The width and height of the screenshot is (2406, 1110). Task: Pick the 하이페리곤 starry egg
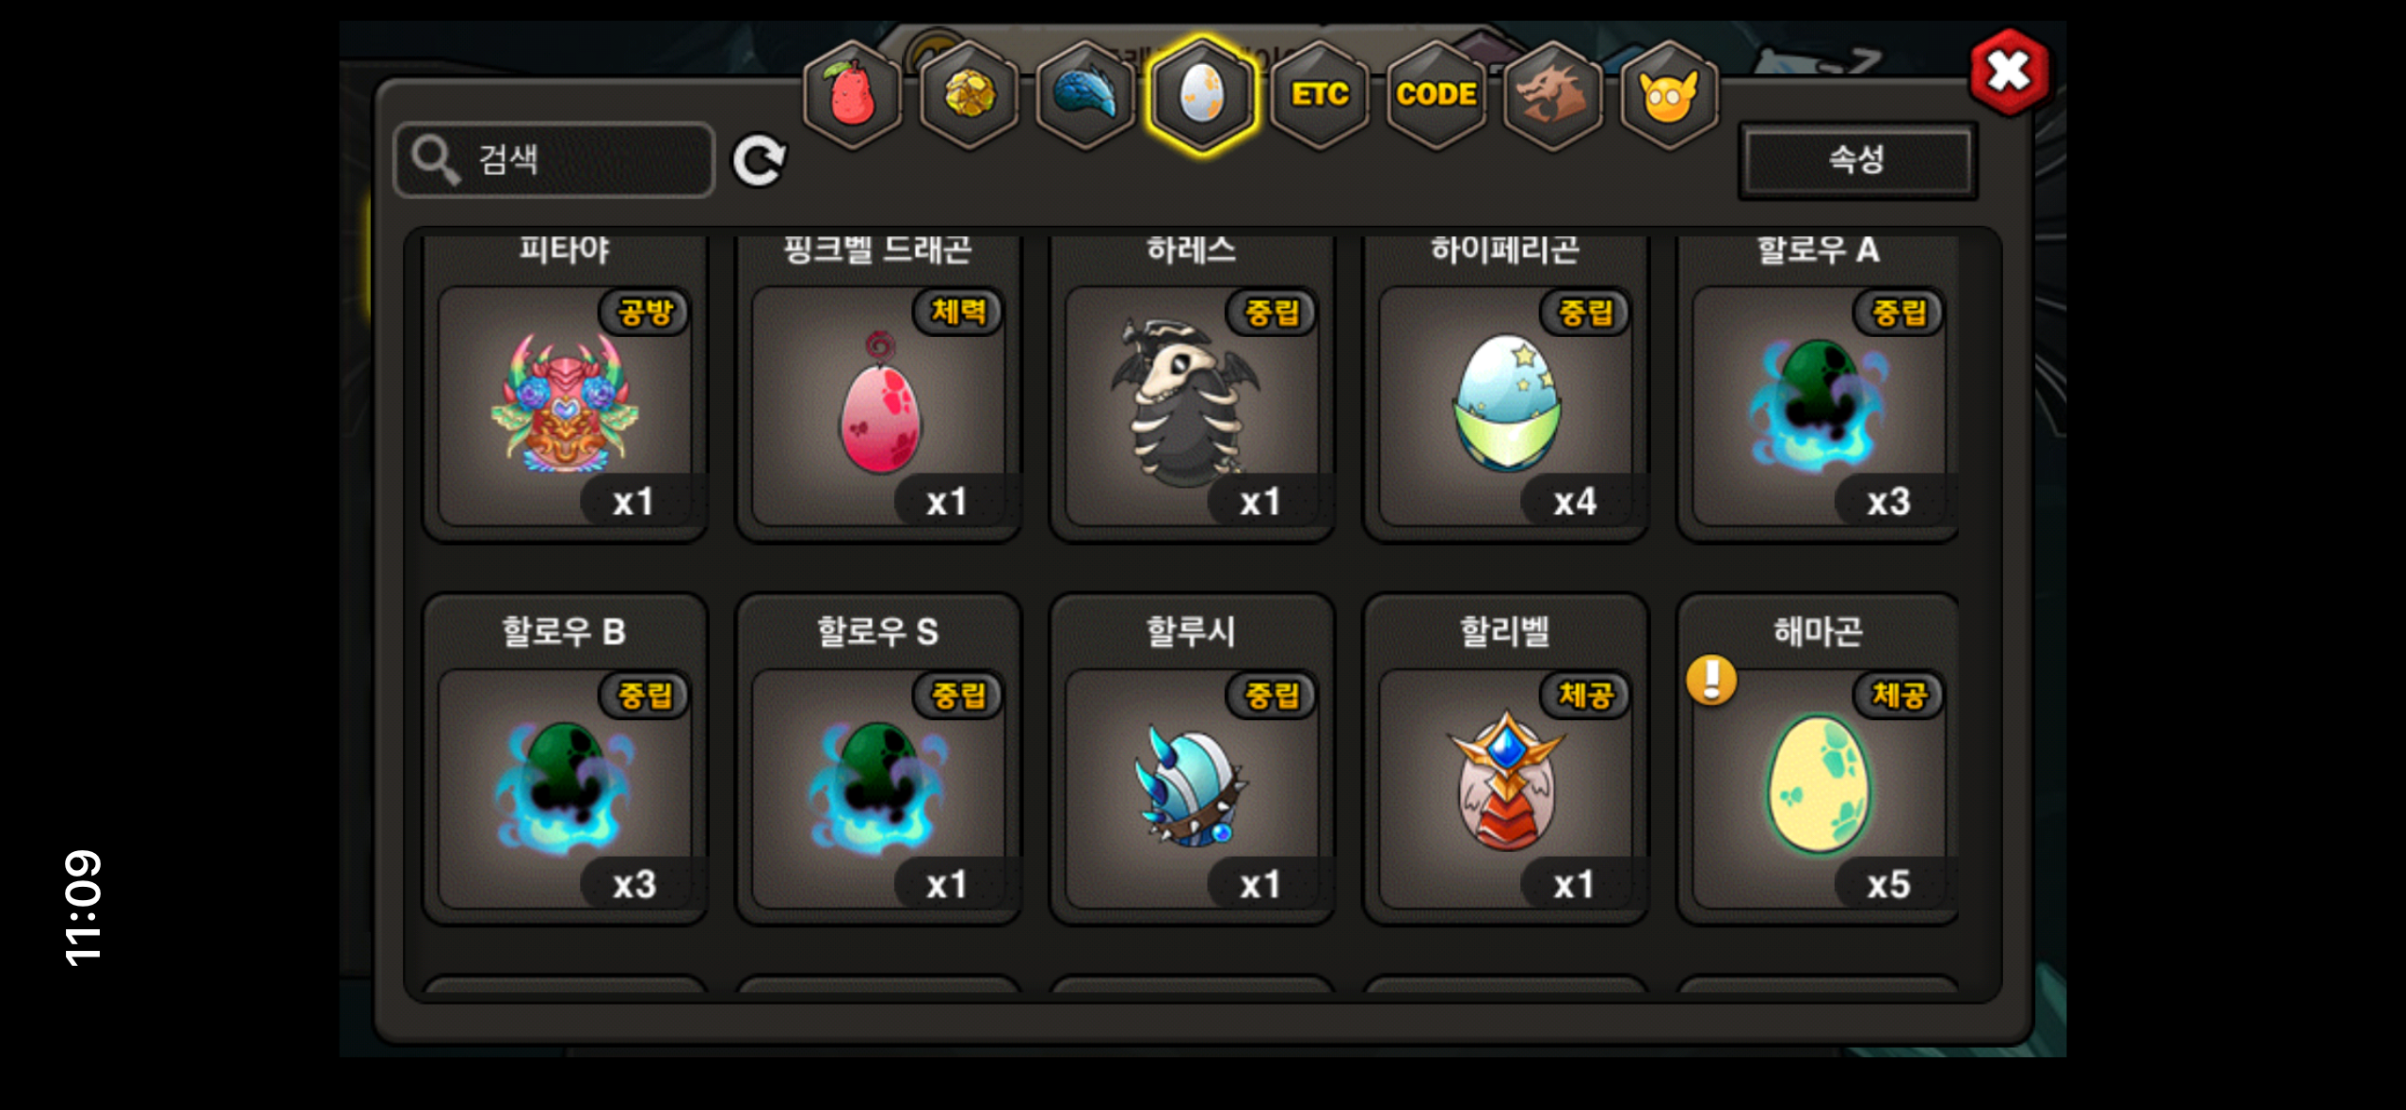1505,405
